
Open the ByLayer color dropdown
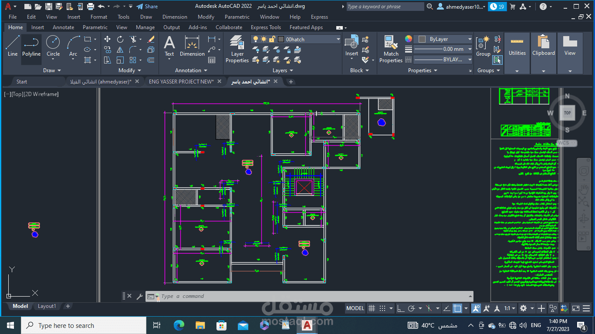coord(470,39)
